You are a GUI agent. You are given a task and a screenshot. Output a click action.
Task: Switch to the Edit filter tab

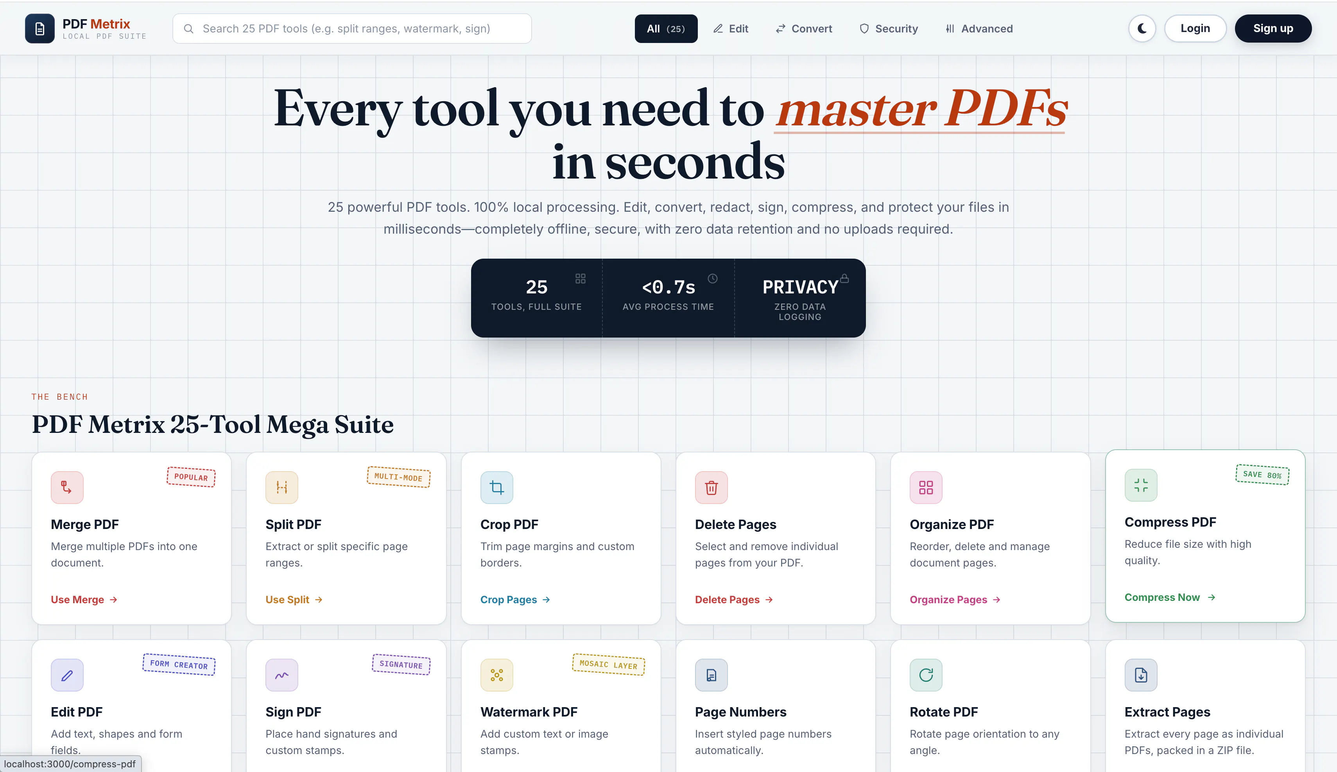[731, 29]
